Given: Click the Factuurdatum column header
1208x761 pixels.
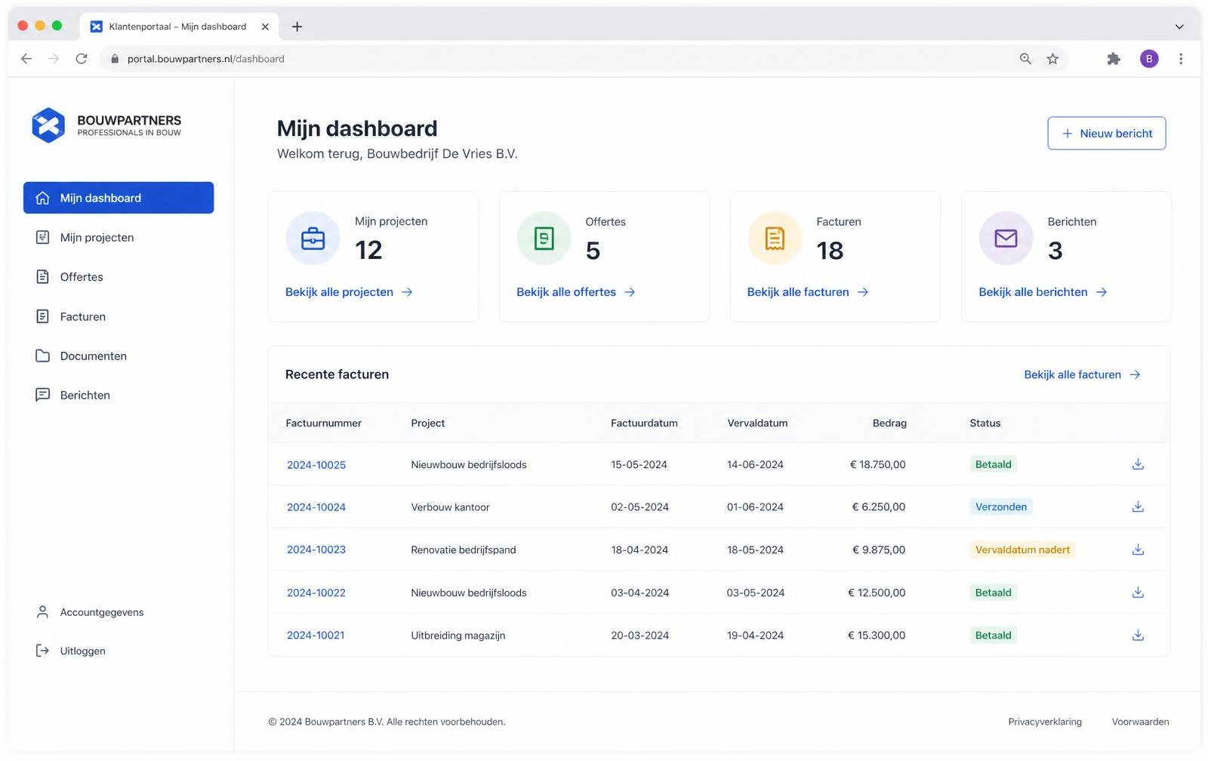Looking at the screenshot, I should [x=644, y=423].
